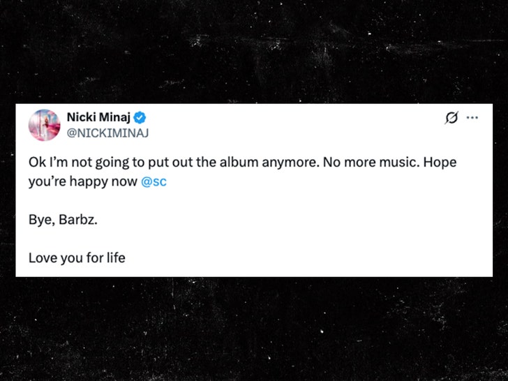
Task: Click the @NICKIMINAJ handle
Action: coord(107,132)
